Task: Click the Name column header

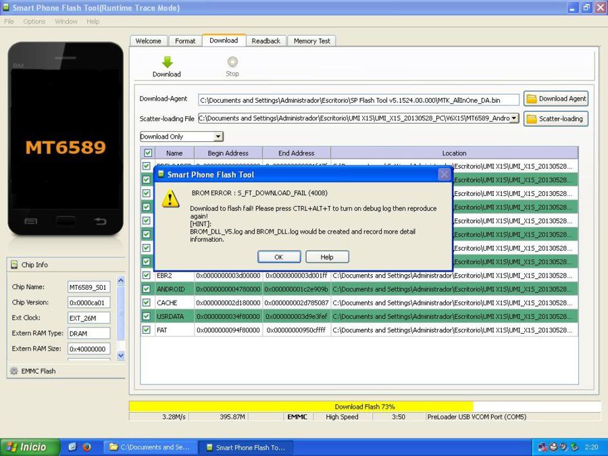Action: pyautogui.click(x=174, y=153)
